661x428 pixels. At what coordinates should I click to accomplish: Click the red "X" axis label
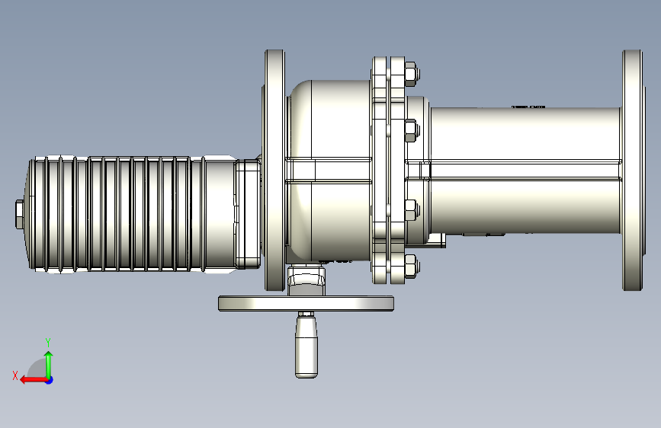15,375
